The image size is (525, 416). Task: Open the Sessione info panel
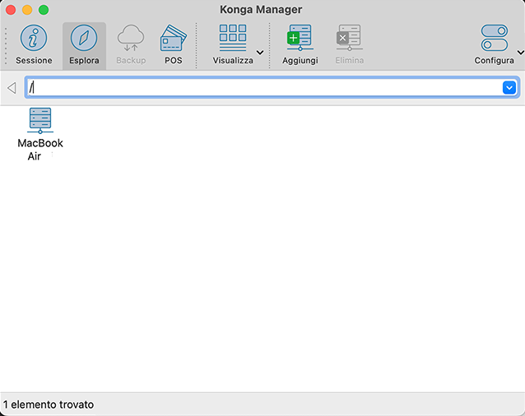(x=34, y=39)
